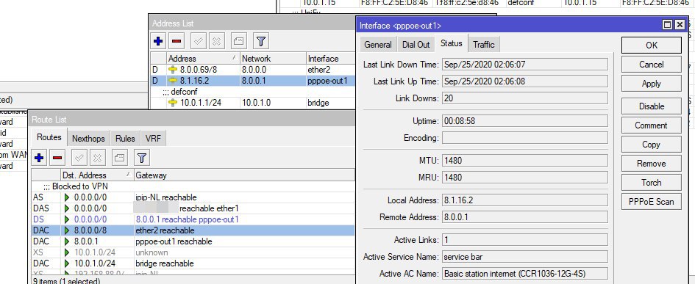695x284 pixels.
Task: Add new address in Address List
Action: [158, 41]
